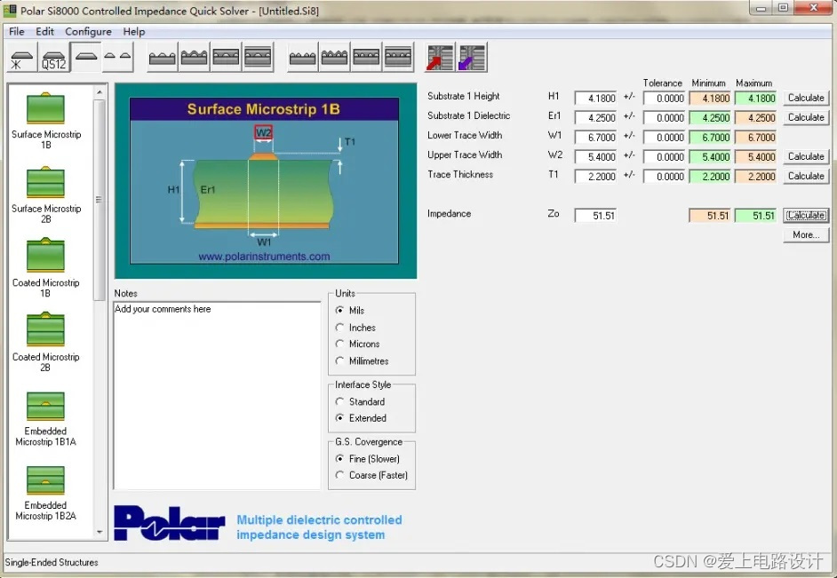
Task: Click the Er1 value field 4.2500
Action: tap(595, 118)
